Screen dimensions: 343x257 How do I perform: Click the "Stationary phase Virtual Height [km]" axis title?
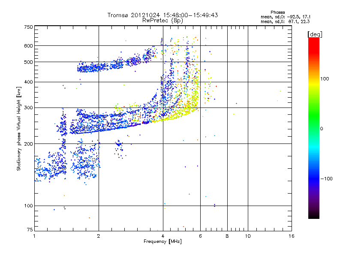tap(19, 129)
